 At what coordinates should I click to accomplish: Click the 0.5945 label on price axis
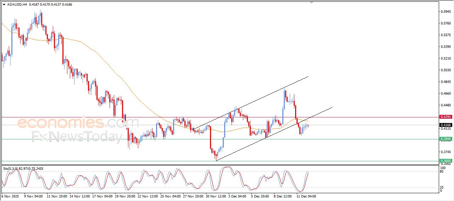pos(445,12)
